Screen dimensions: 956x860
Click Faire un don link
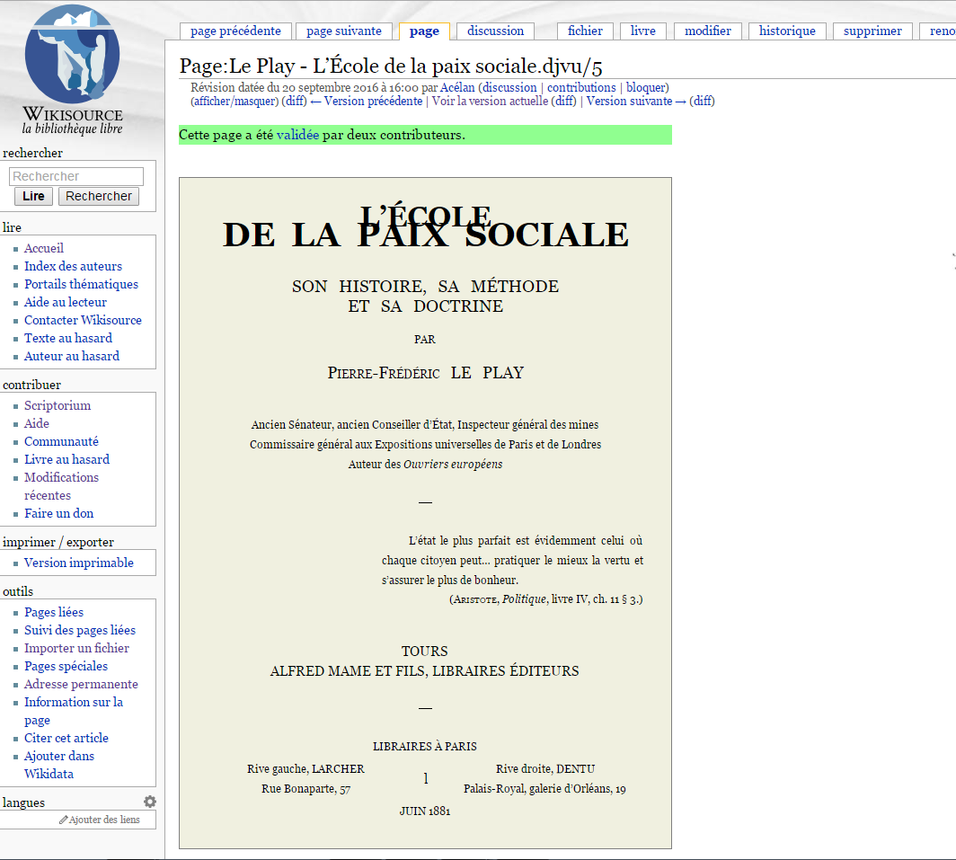(x=59, y=513)
